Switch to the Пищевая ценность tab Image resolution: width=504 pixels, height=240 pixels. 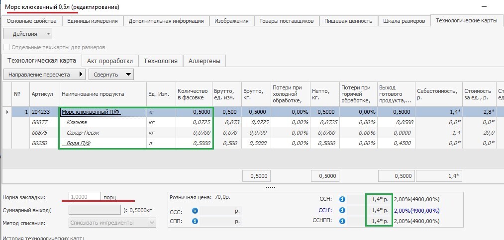coord(348,21)
